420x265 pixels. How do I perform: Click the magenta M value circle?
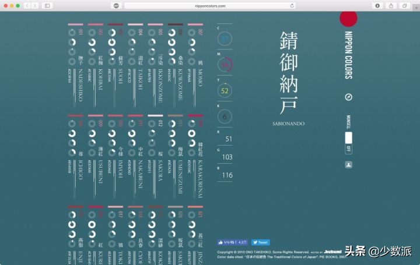pyautogui.click(x=225, y=65)
